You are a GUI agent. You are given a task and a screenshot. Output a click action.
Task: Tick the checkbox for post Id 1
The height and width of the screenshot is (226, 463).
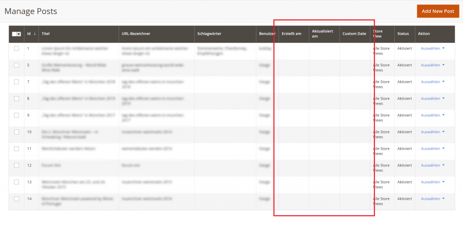coord(17,48)
